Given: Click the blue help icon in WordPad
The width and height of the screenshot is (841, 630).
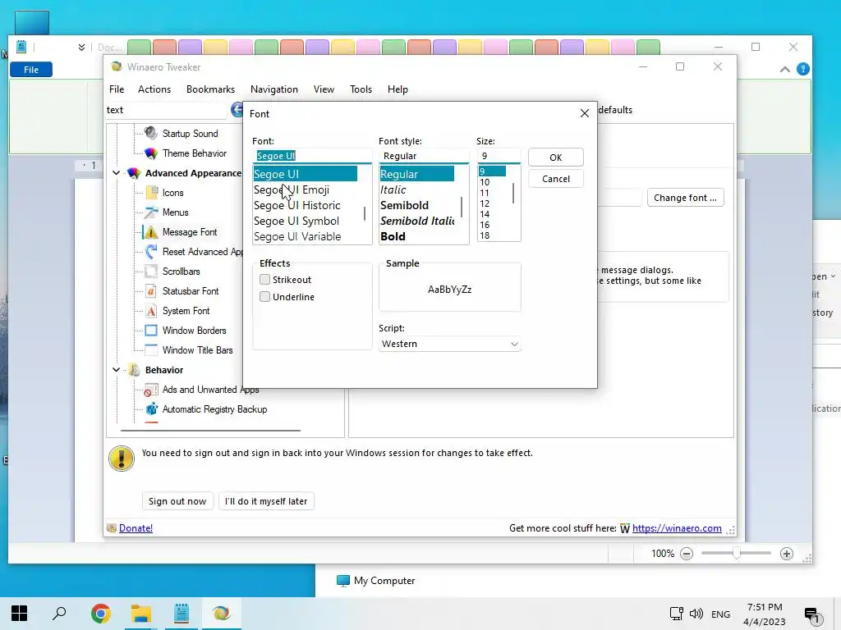Looking at the screenshot, I should point(803,69).
